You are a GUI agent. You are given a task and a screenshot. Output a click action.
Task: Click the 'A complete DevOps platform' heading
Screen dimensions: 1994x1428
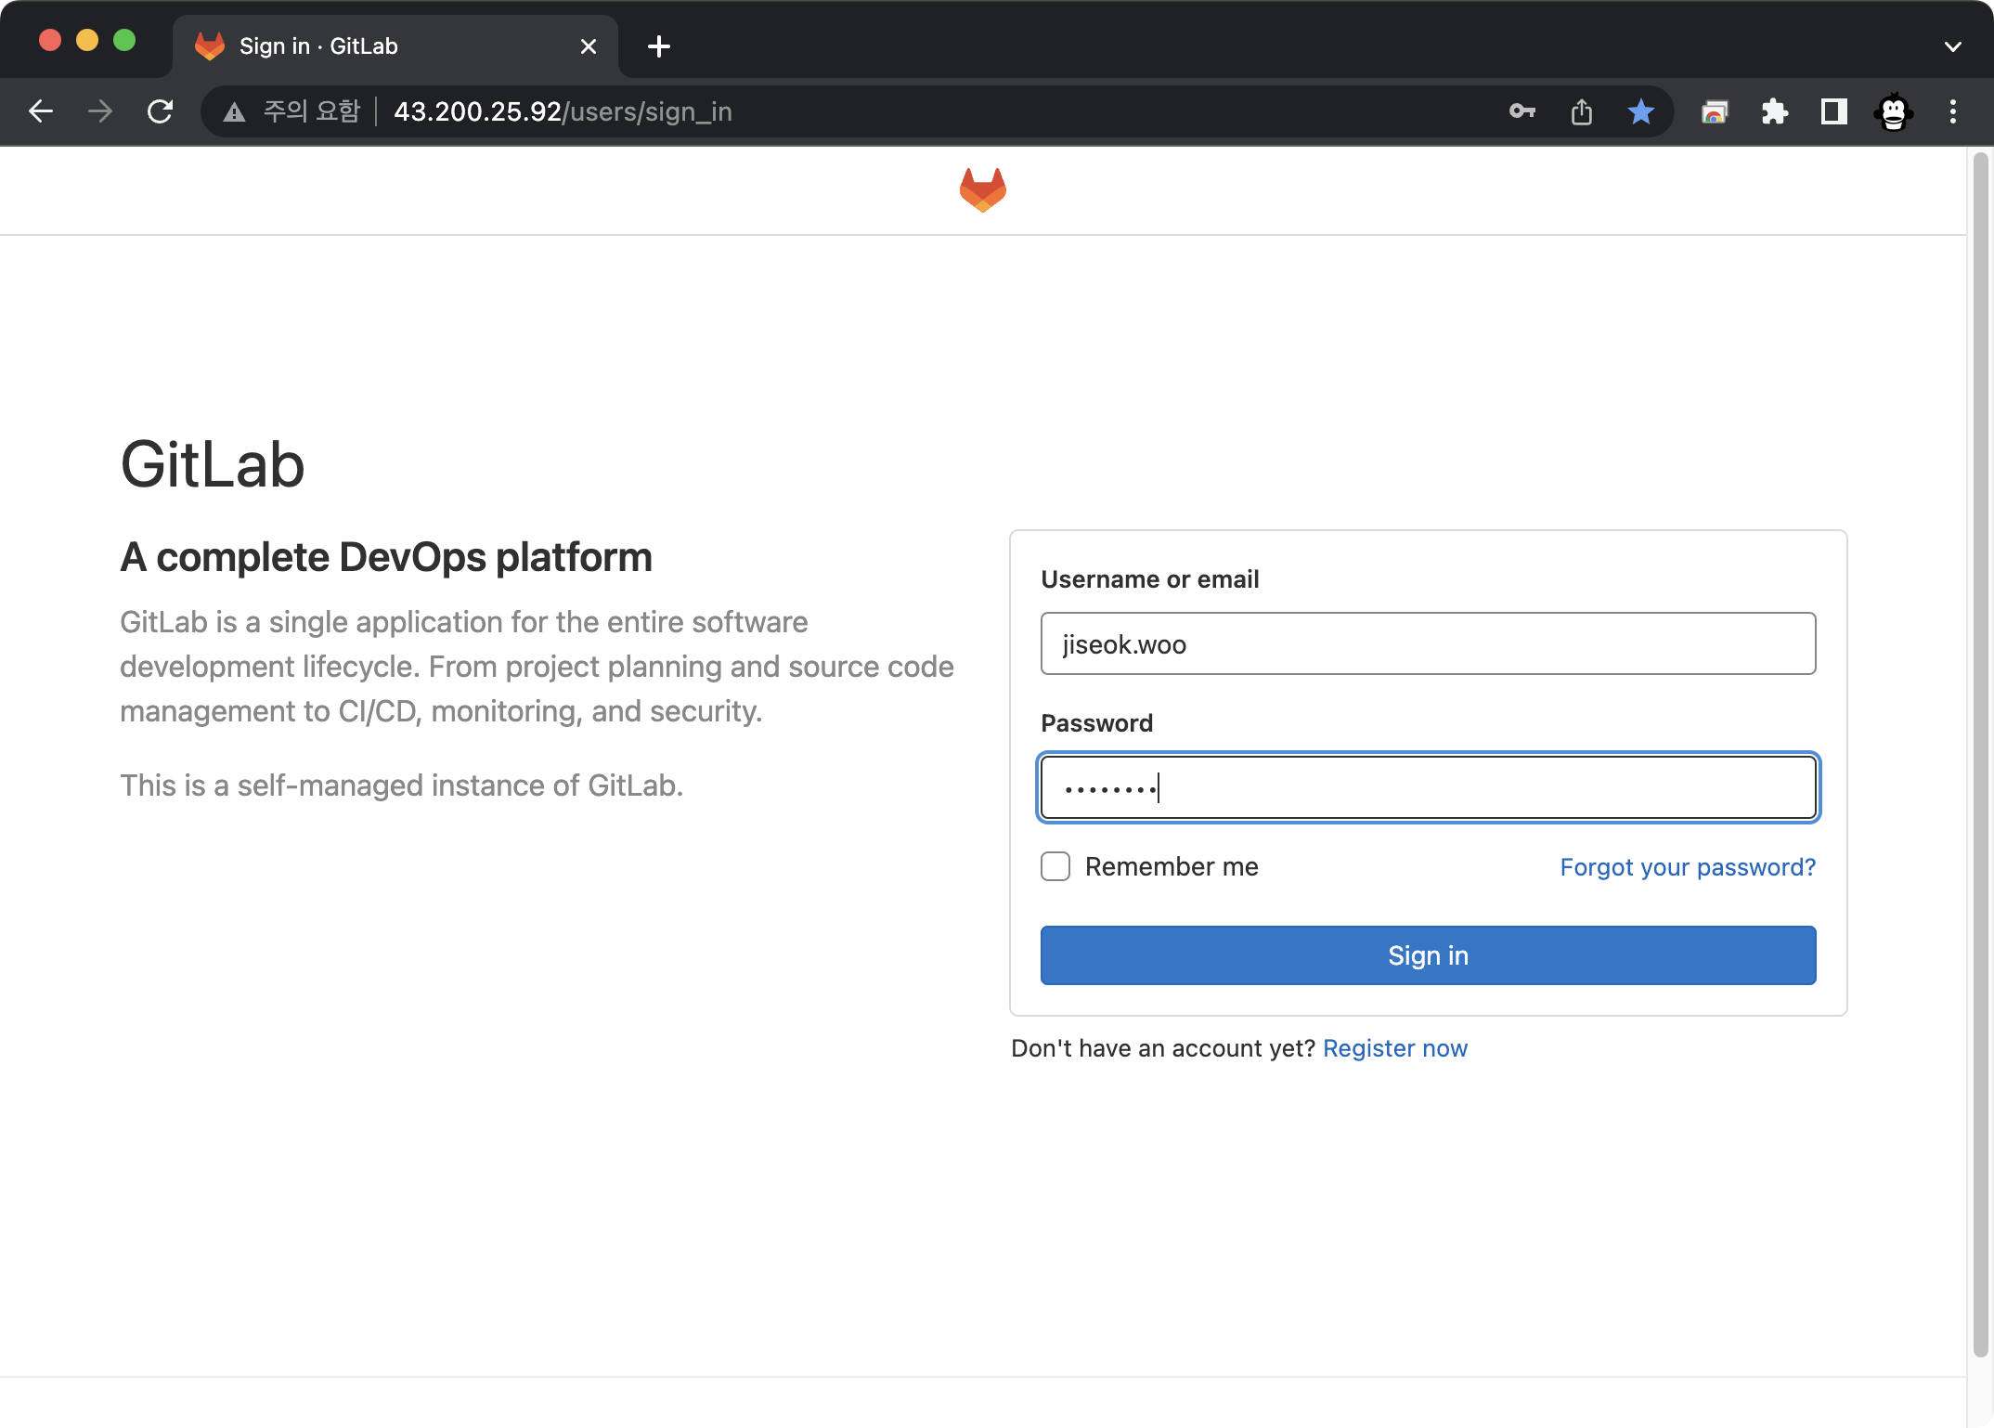click(386, 557)
